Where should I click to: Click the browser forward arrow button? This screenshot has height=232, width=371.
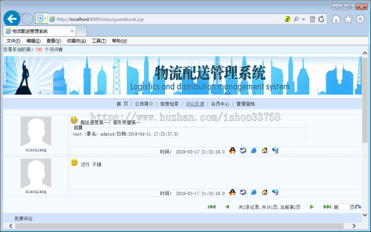click(x=28, y=19)
